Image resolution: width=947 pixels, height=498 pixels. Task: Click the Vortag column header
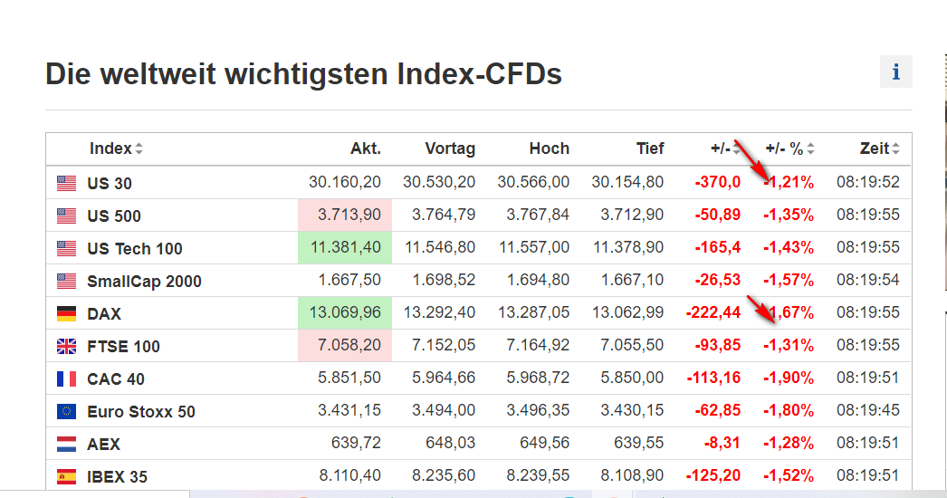coord(450,148)
